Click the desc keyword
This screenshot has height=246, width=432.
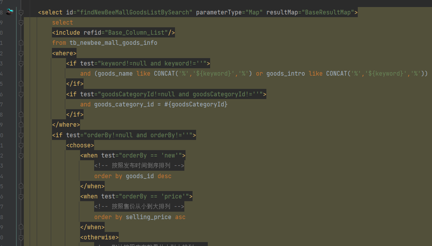[x=164, y=176]
